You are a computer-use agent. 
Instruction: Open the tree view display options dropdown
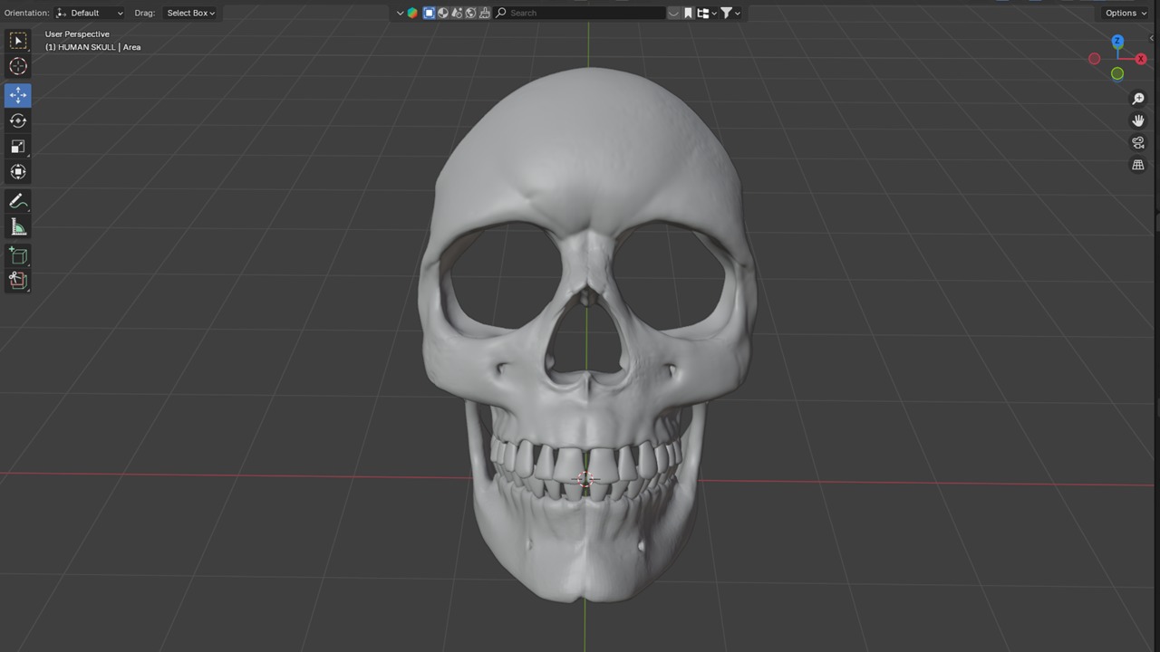point(707,13)
